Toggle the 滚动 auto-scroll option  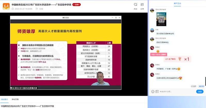201,86
